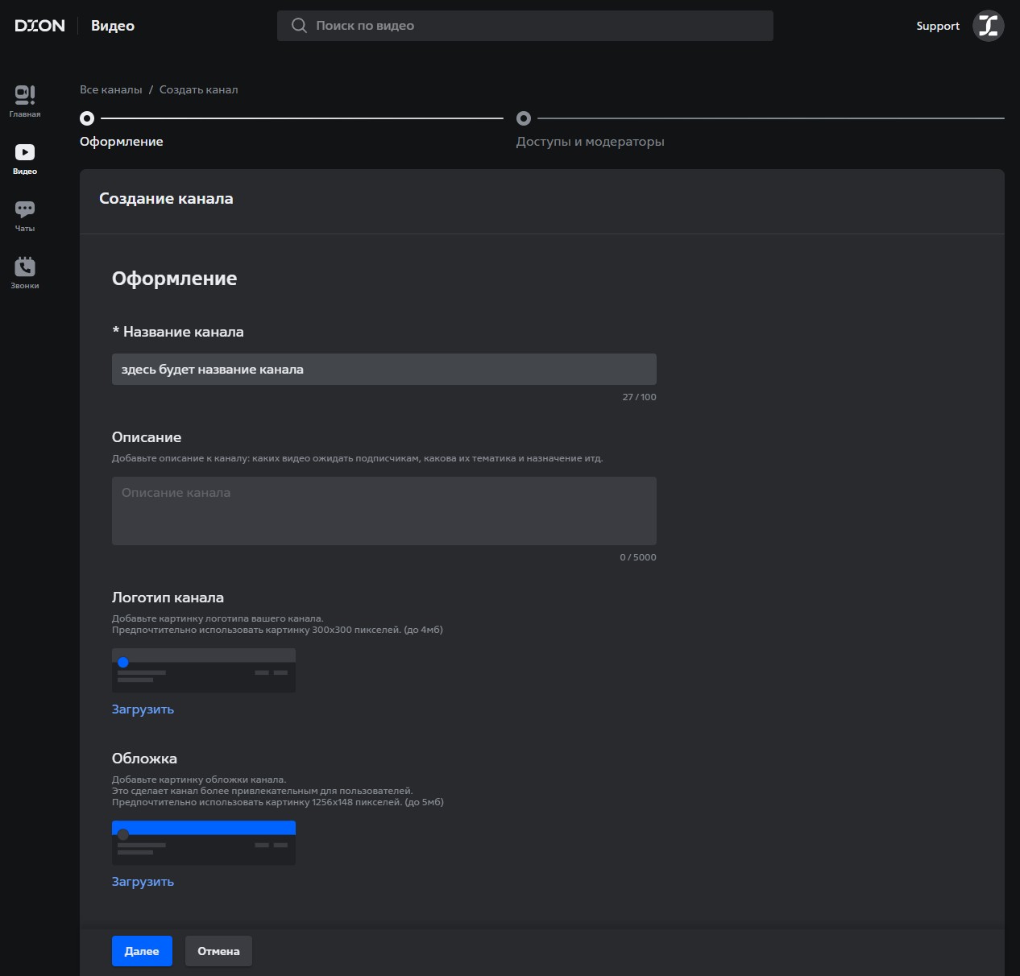Open the Чаты section in sidebar

25,216
